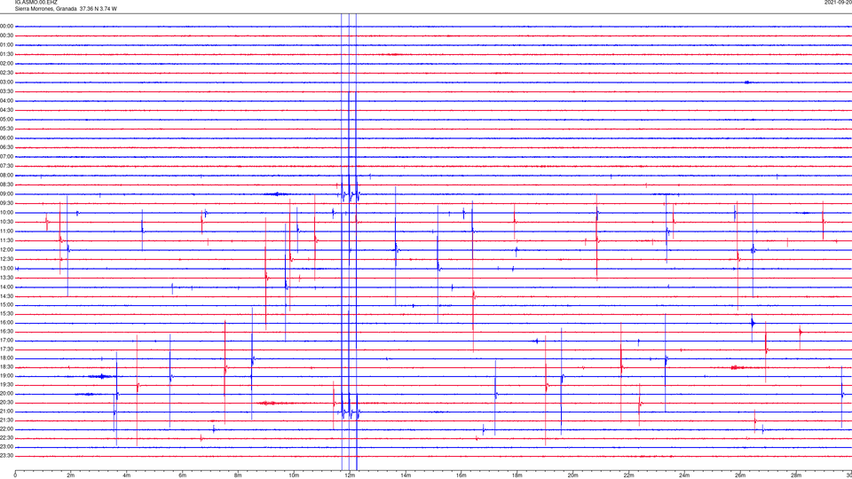Image resolution: width=852 pixels, height=479 pixels.
Task: Select the 22:30 time row label
Action: coord(6,438)
